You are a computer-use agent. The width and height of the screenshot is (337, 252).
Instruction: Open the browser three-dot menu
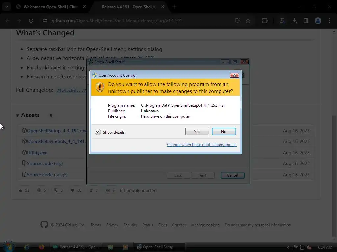point(330,21)
